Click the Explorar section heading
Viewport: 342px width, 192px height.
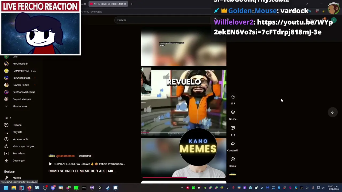10,172
